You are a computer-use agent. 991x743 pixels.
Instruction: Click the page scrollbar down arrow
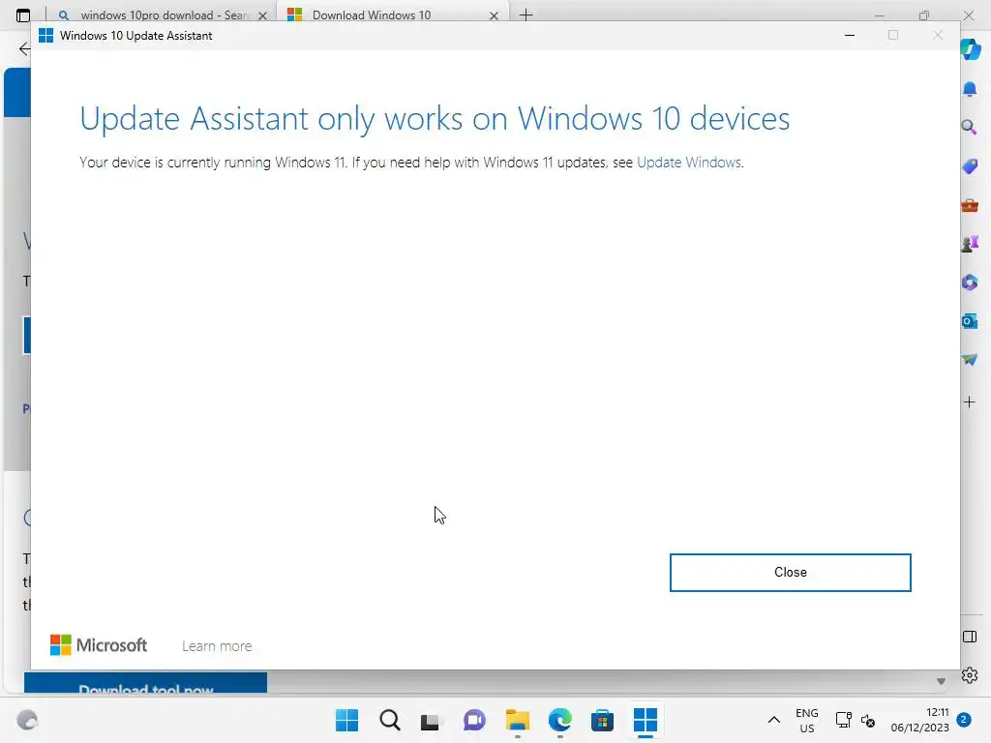click(x=941, y=681)
